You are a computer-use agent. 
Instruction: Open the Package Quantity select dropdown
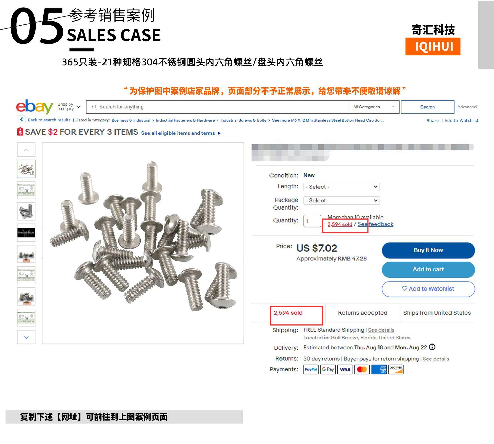pos(341,201)
